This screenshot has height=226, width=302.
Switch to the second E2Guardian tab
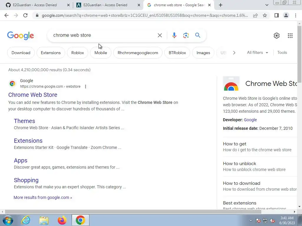(105, 5)
